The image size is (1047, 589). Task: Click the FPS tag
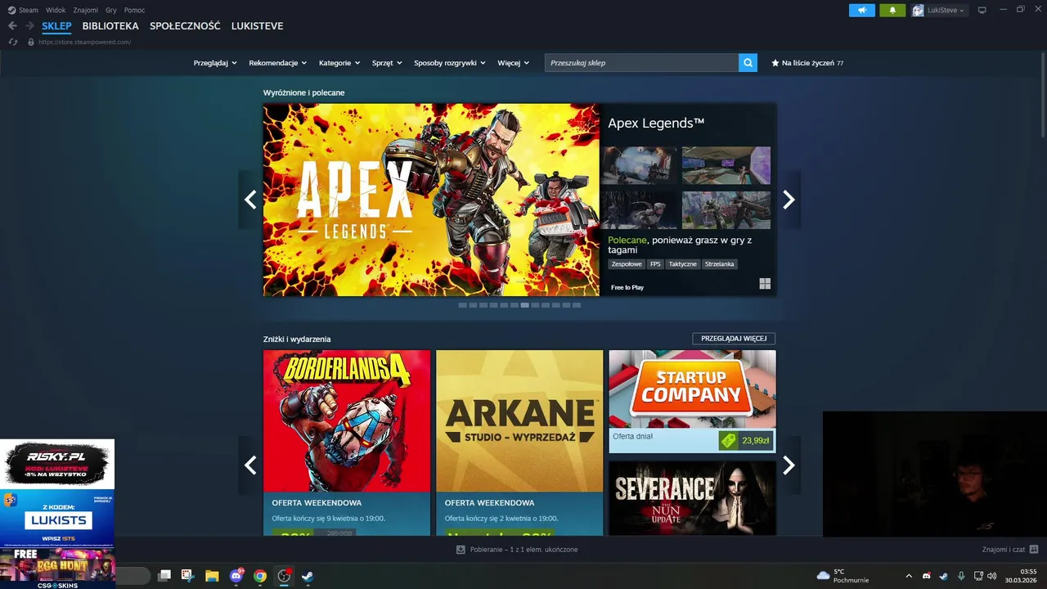[655, 264]
